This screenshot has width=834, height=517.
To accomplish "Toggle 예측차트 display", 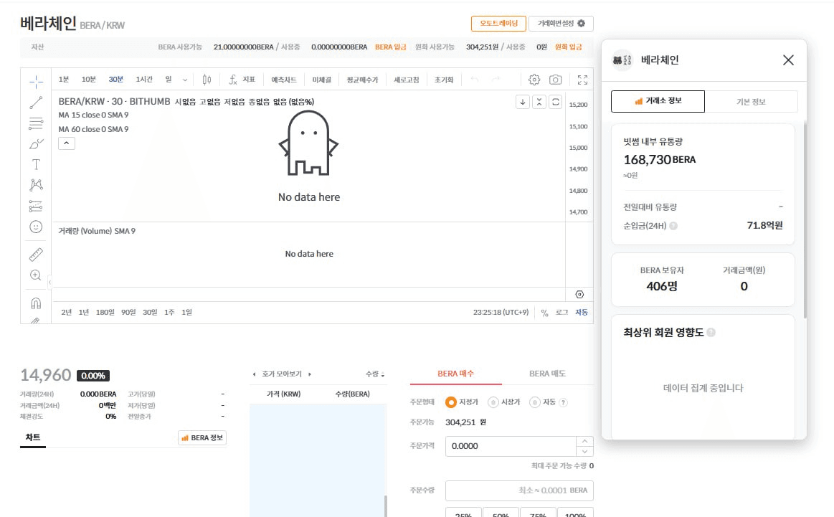I will coord(284,80).
